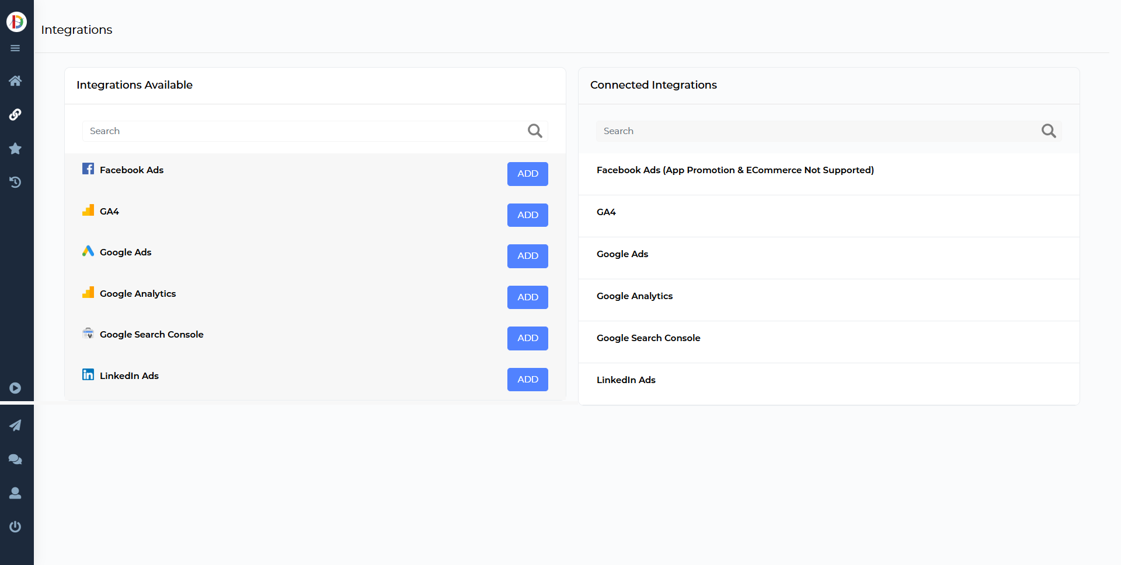Toggle the hamburger menu icon
The width and height of the screenshot is (1121, 565).
click(x=15, y=48)
